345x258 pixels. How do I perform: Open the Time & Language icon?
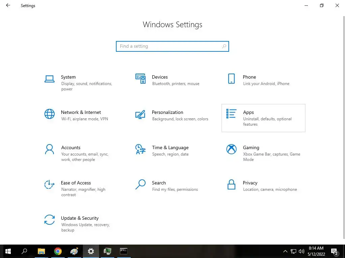pyautogui.click(x=140, y=149)
